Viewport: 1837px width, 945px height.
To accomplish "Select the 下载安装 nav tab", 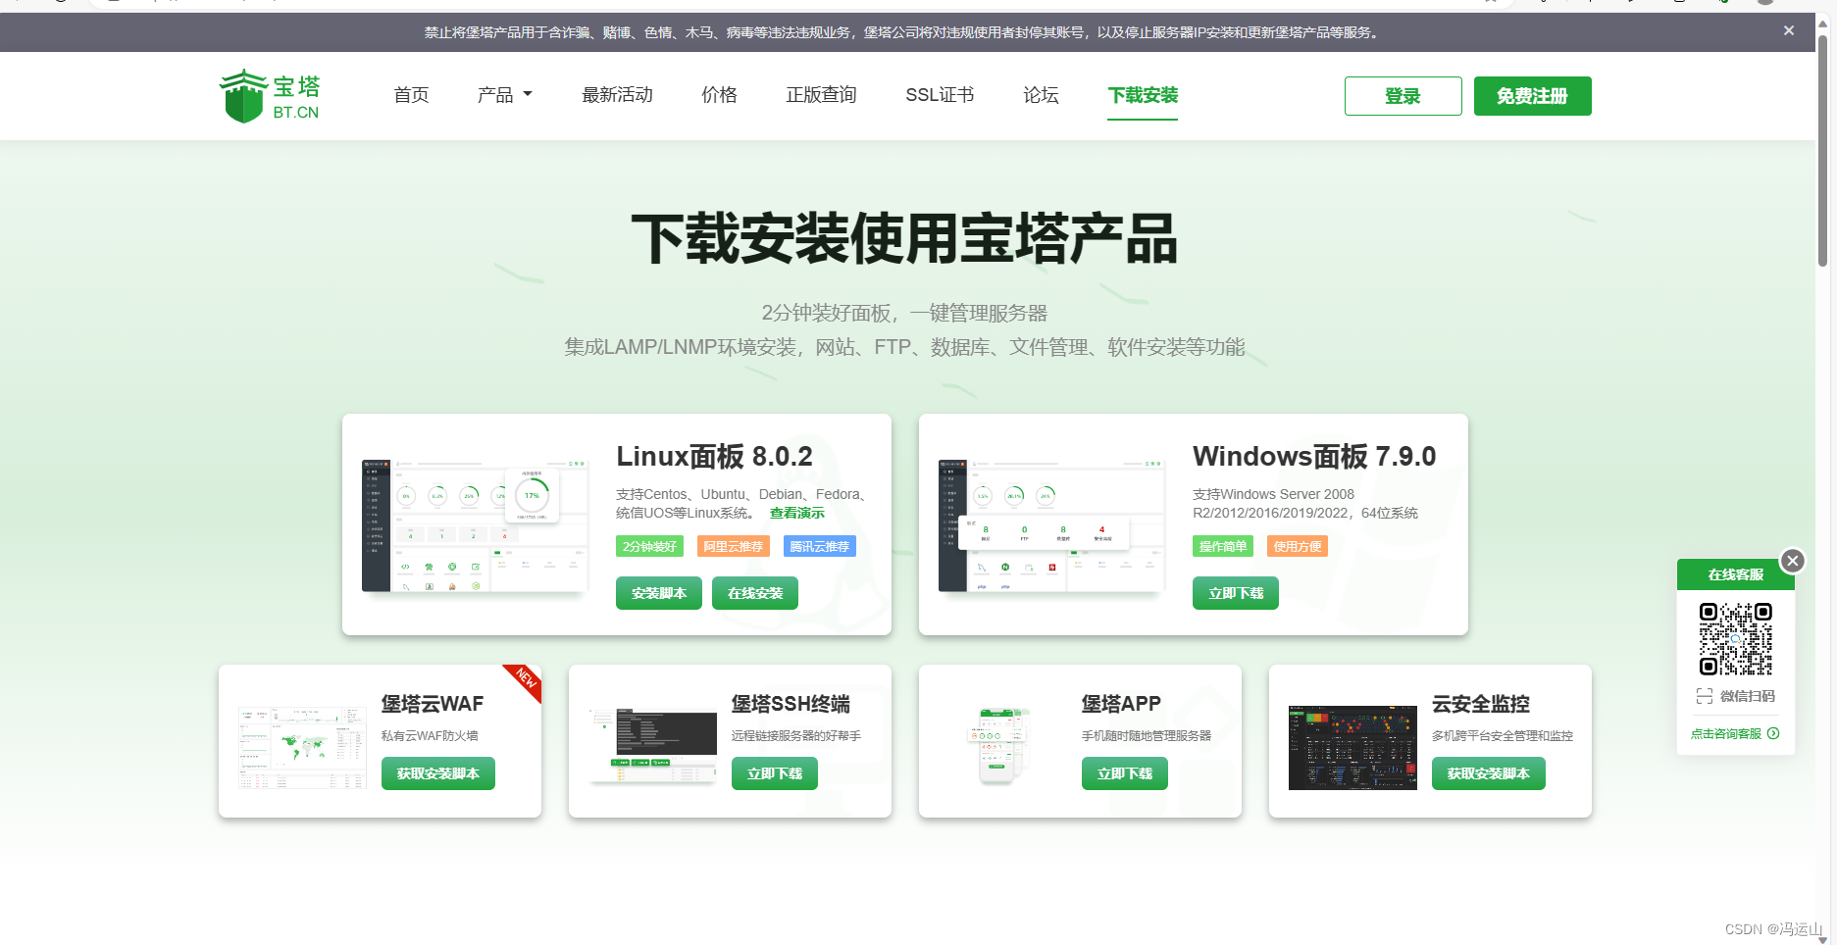I will [1143, 95].
